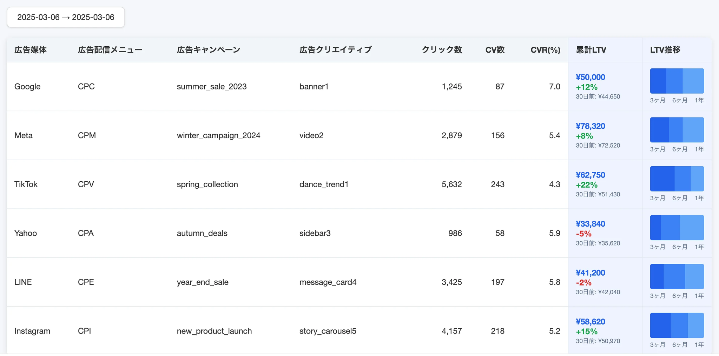719x356 pixels.
Task: Click TikTok row's LTV trend bar chart
Action: [x=677, y=179]
